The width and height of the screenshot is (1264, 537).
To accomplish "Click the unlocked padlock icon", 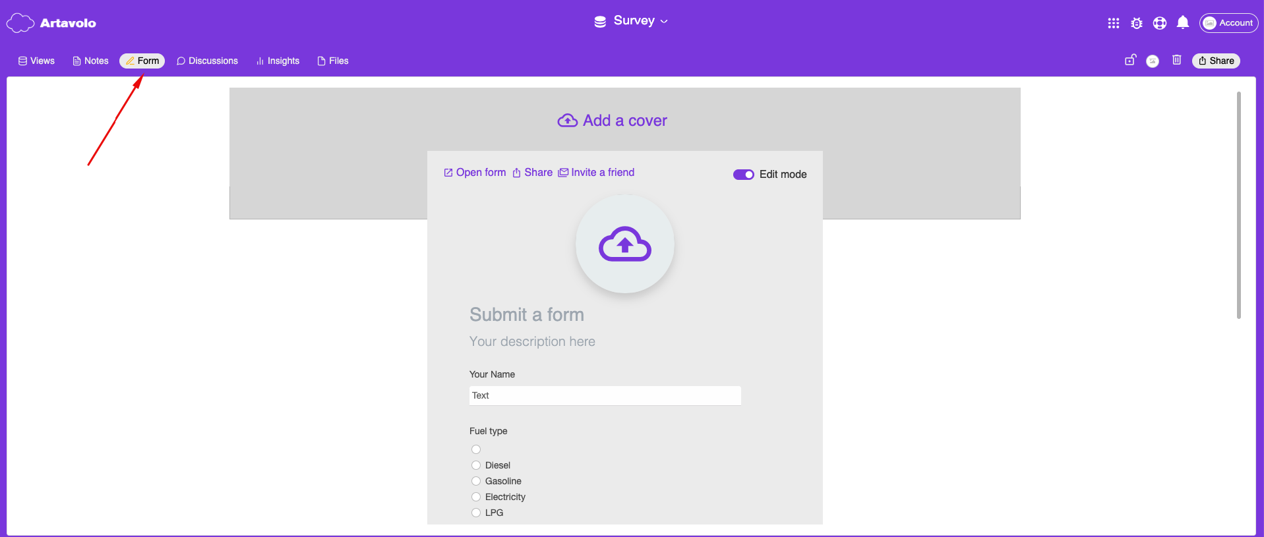I will click(x=1130, y=60).
